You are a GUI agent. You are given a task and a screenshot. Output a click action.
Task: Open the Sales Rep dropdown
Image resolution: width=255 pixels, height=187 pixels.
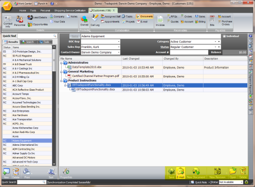[x=118, y=47]
